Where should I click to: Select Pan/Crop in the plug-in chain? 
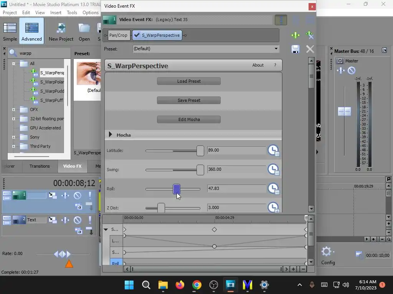pyautogui.click(x=118, y=35)
